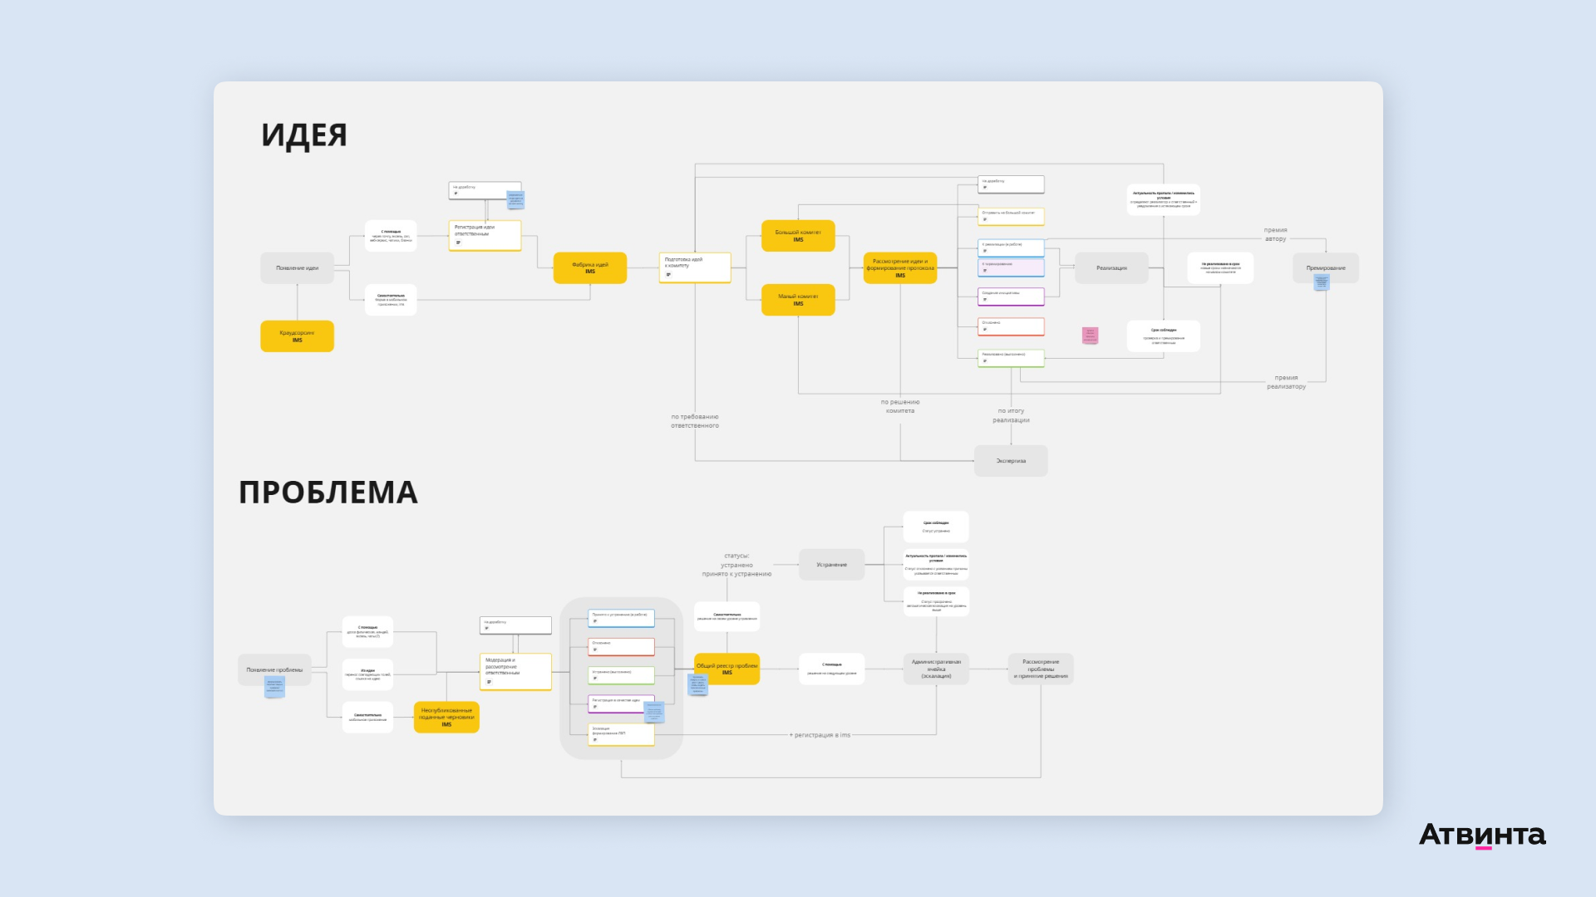Click the премия автору connector label
This screenshot has height=897, width=1596.
pos(1275,234)
